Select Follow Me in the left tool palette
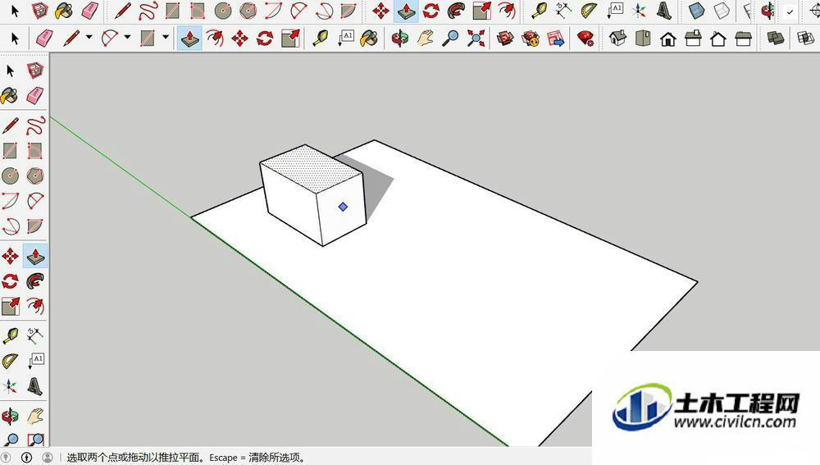This screenshot has width=820, height=465. click(35, 281)
